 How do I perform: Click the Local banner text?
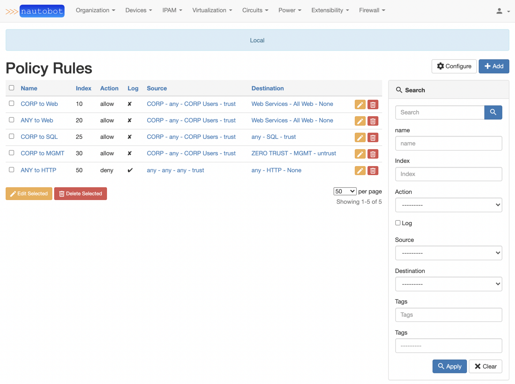[x=257, y=40]
